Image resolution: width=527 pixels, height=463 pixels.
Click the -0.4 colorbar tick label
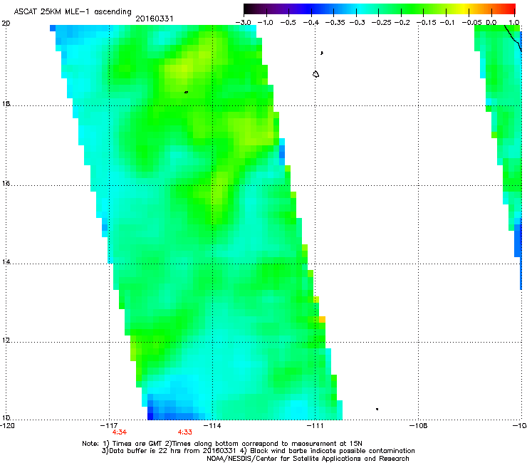(311, 23)
